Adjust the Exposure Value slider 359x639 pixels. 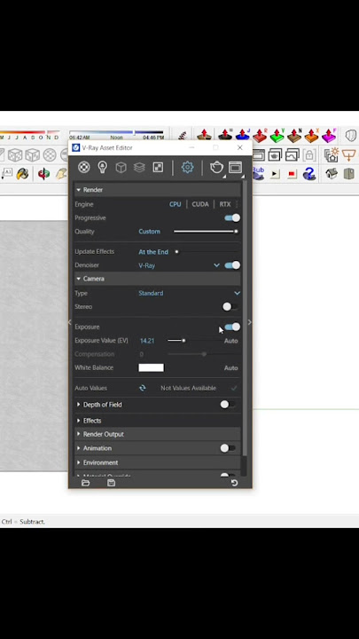pyautogui.click(x=183, y=340)
